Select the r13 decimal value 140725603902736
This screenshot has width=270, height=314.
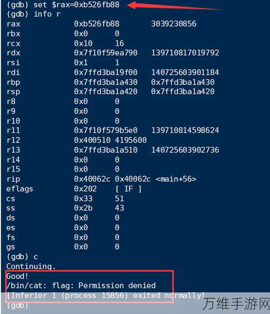pyautogui.click(x=185, y=150)
